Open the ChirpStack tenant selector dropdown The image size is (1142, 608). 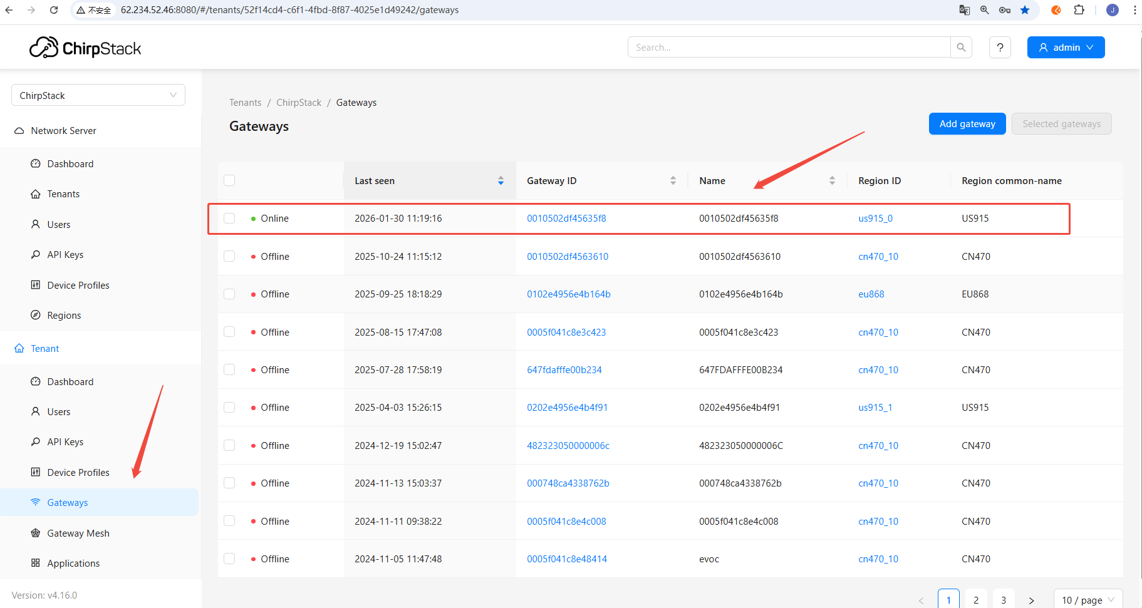click(98, 95)
